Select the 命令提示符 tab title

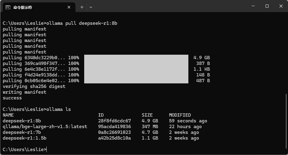coord(23,7)
